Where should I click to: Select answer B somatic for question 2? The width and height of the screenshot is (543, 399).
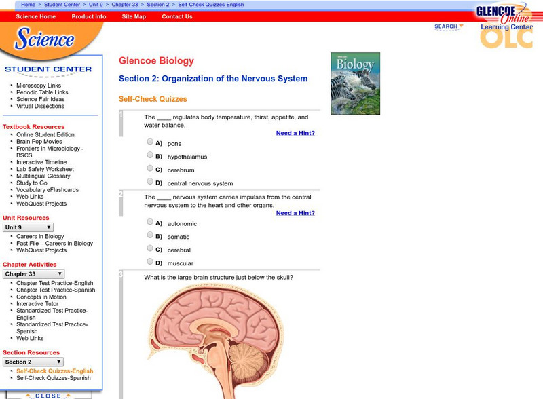click(x=150, y=235)
